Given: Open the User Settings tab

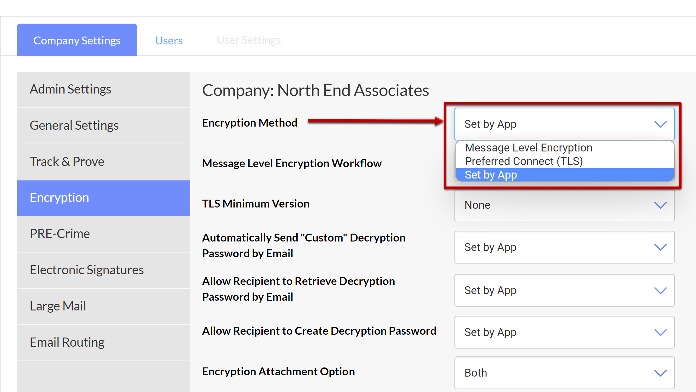Looking at the screenshot, I should 248,40.
